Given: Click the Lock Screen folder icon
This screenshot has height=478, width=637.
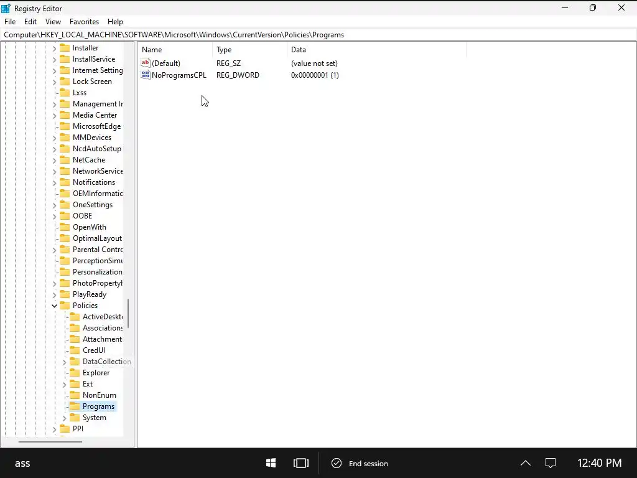Looking at the screenshot, I should point(65,82).
